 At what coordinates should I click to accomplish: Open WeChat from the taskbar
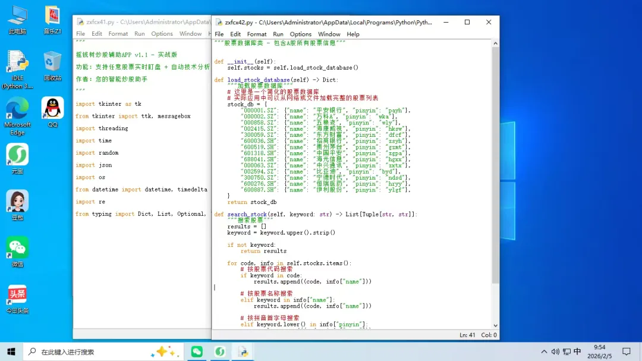[x=197, y=351]
